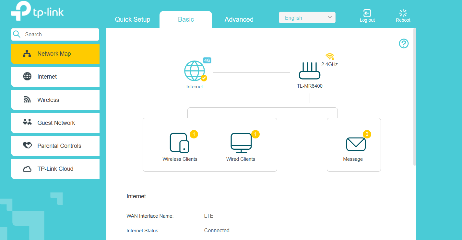Click the Reboot icon

[403, 13]
